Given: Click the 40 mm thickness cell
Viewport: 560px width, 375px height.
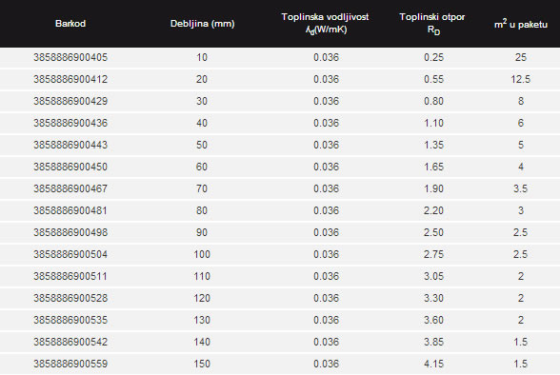Looking at the screenshot, I should (x=202, y=123).
